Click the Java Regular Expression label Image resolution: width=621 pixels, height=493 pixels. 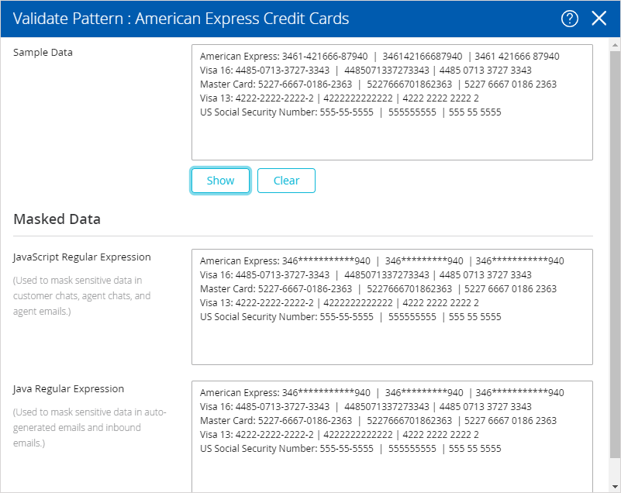pos(68,389)
